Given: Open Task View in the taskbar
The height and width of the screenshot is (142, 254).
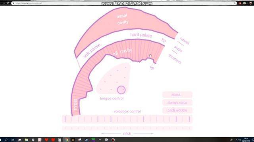Looking at the screenshot, I should (13, 140).
